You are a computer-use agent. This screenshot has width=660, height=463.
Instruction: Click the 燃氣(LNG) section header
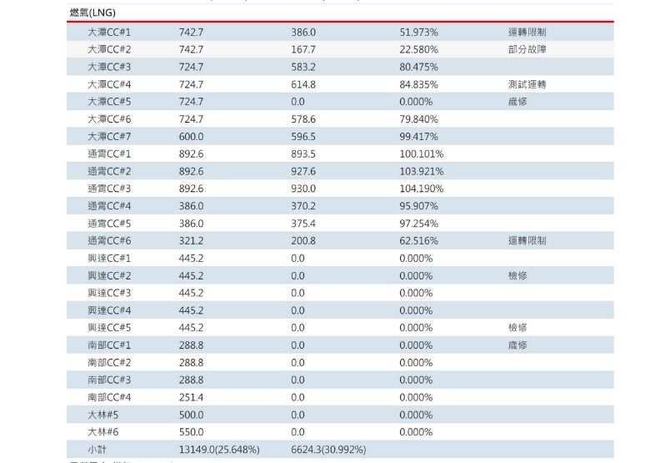[x=92, y=13]
